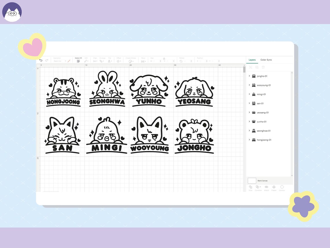
Task: Expand the san-01 layer group
Action: tap(250, 103)
